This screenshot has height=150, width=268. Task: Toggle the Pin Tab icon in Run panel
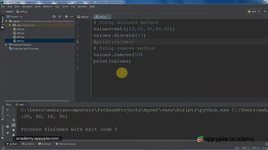click(x=8, y=133)
